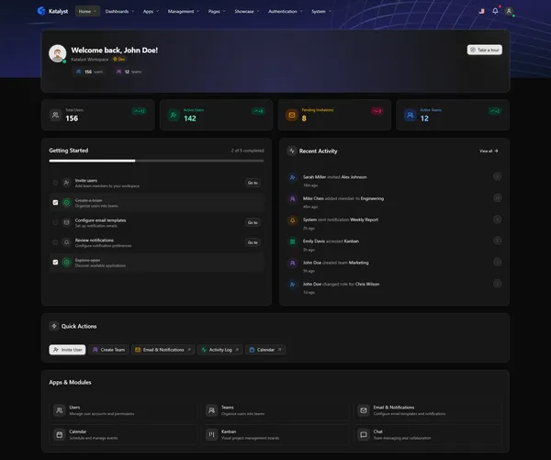The height and width of the screenshot is (460, 551).
Task: Click the John Doe created team icon
Action: tap(292, 264)
